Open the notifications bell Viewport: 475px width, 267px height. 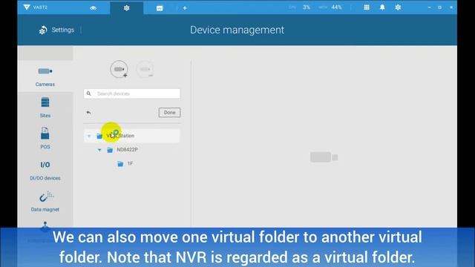[x=382, y=7]
